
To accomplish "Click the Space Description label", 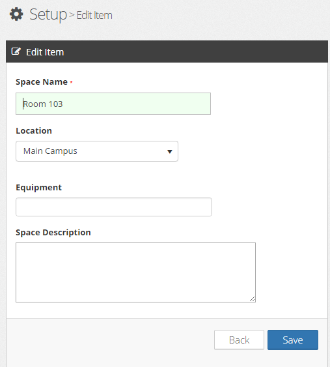I will pos(53,233).
